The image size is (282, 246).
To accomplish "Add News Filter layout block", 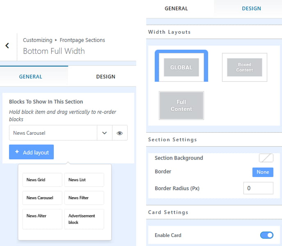I will (84, 198).
